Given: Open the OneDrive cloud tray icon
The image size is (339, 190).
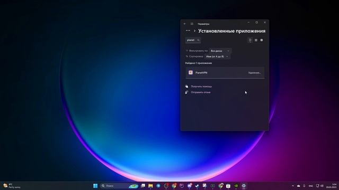Looking at the screenshot, I should [299, 186].
